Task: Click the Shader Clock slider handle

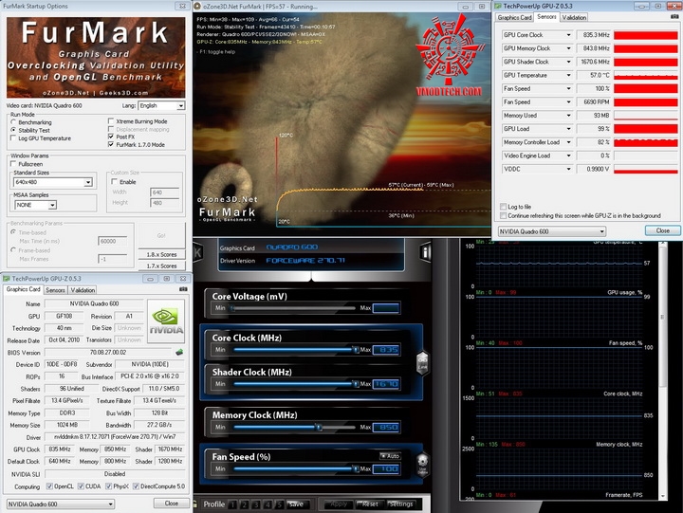Action: 356,384
